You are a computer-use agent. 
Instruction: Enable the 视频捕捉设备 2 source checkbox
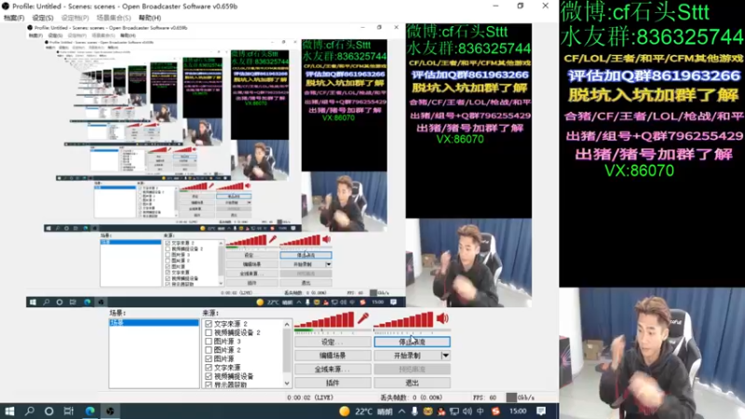pos(209,332)
